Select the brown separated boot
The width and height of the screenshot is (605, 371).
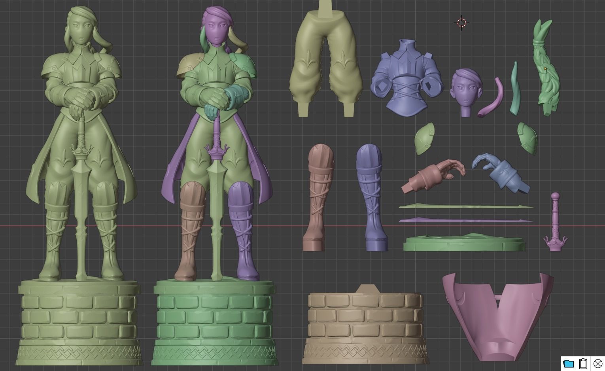point(319,198)
